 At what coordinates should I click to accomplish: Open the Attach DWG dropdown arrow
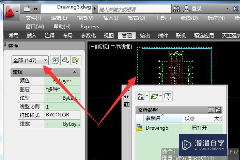(147, 96)
